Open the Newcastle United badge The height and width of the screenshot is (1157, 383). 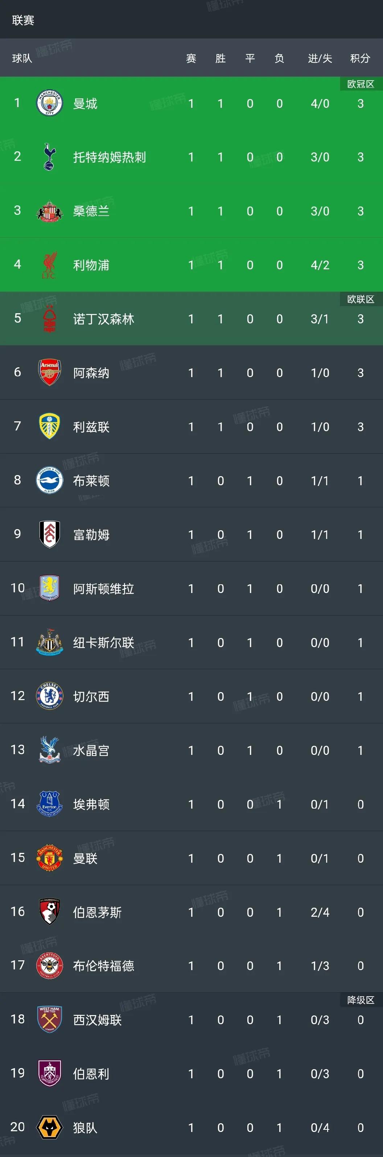49,642
